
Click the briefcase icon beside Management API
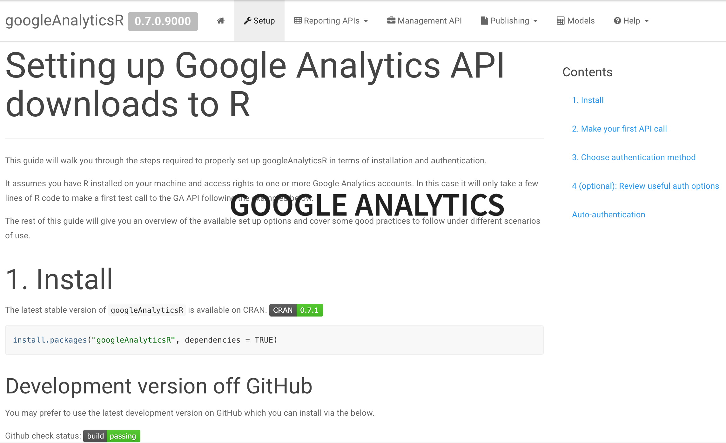point(391,20)
